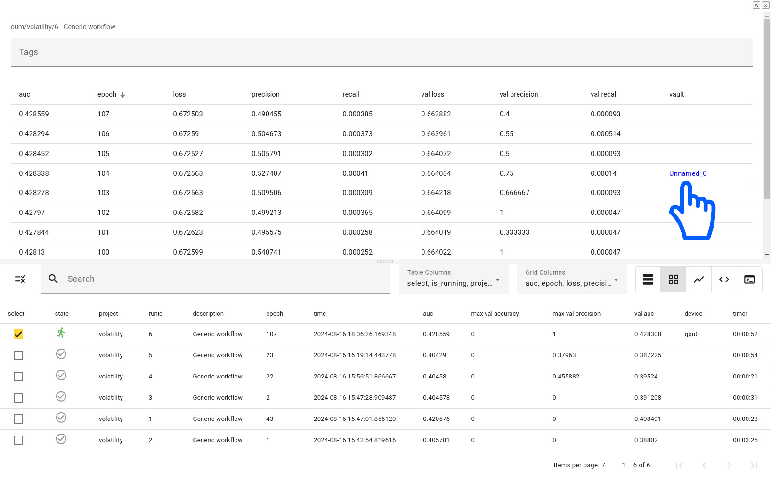Uncheck the checkbox for volatility run 6
The height and width of the screenshot is (485, 771).
pyautogui.click(x=18, y=334)
